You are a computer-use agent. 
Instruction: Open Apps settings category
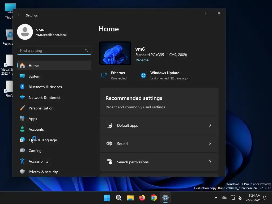point(54,119)
